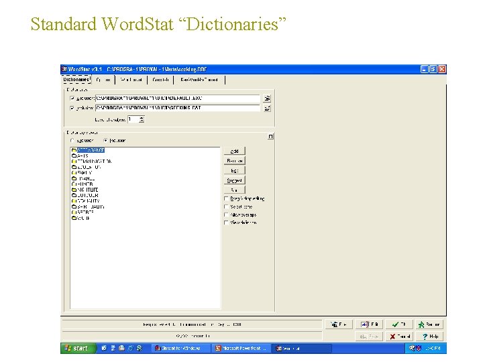Browse for exclusion dictionary file icon

[267, 98]
